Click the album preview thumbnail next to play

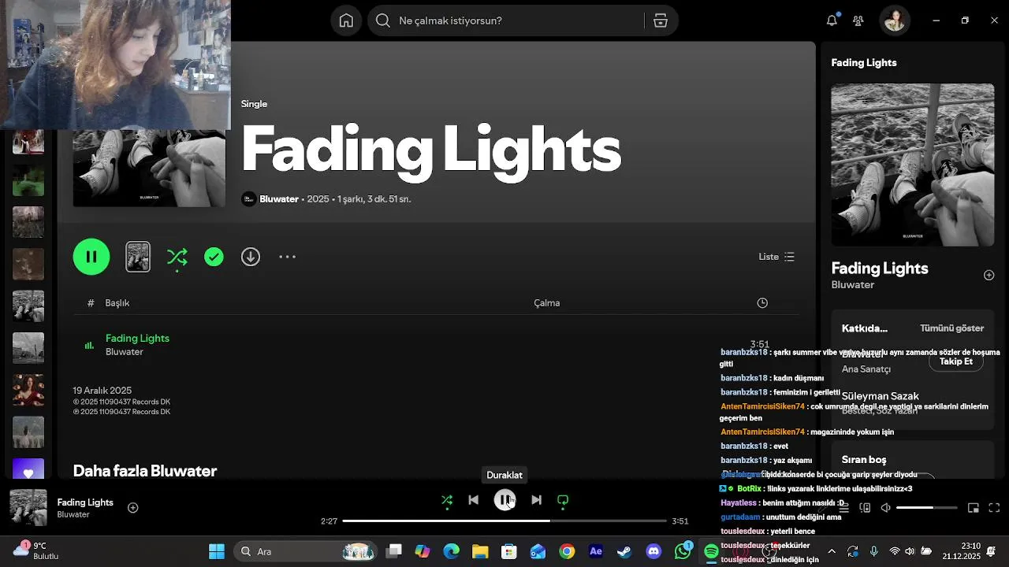pos(138,257)
